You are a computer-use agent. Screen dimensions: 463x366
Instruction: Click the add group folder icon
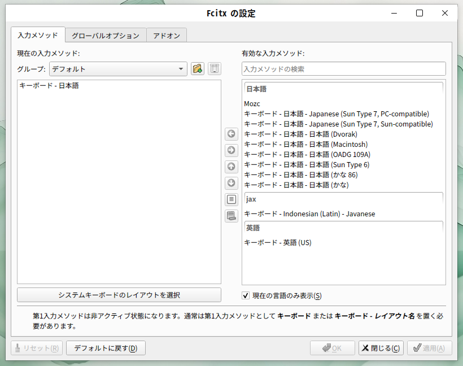(x=198, y=69)
